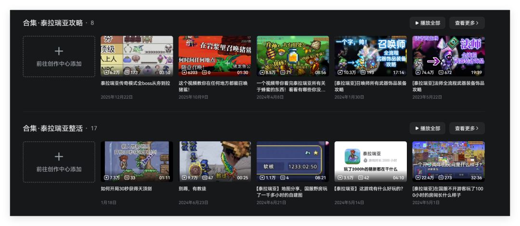This screenshot has height=226, width=520.
Task: Open 查看更多 for 泰拉瑞亚攻略 collection
Action: click(x=467, y=23)
